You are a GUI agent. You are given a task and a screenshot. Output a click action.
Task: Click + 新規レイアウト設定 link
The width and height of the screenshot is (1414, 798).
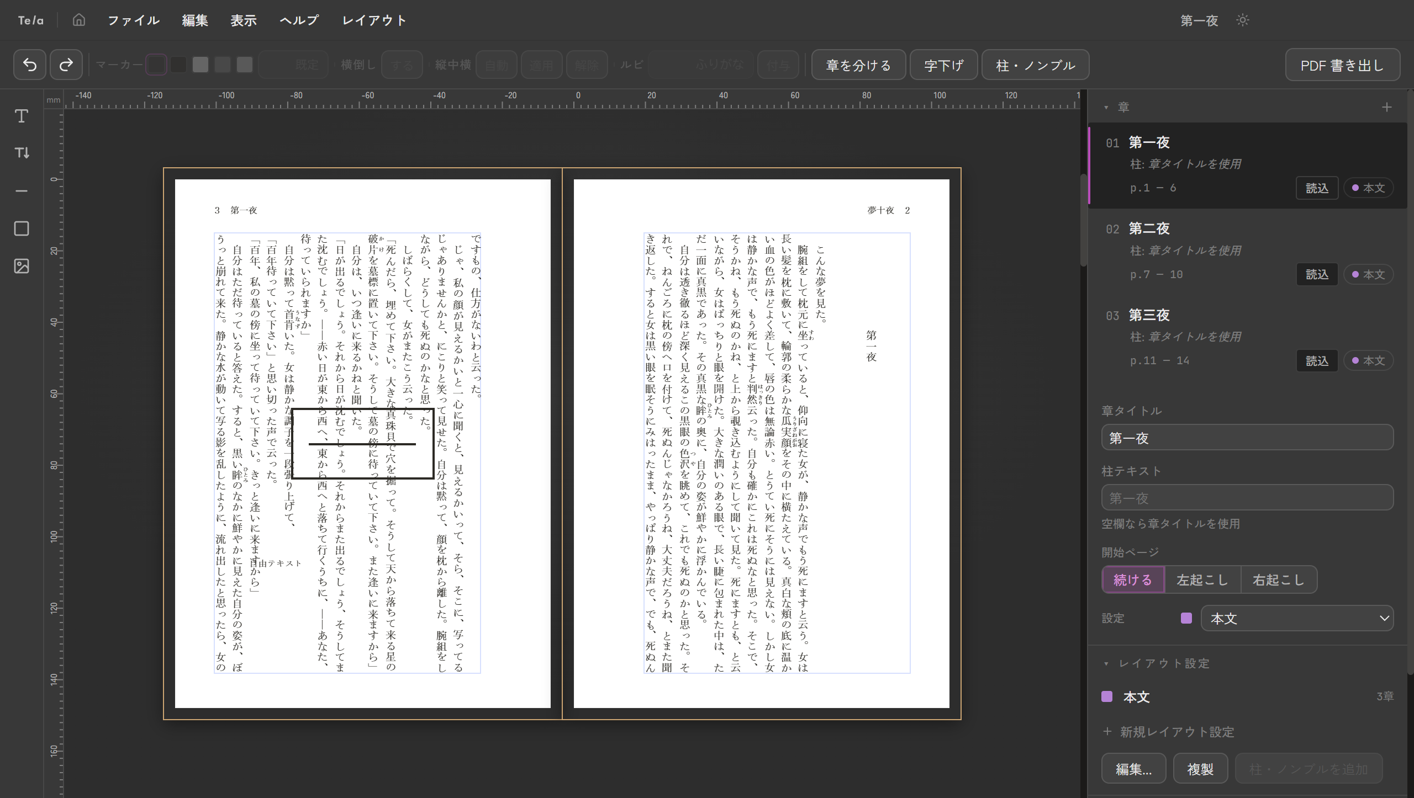pyautogui.click(x=1168, y=732)
